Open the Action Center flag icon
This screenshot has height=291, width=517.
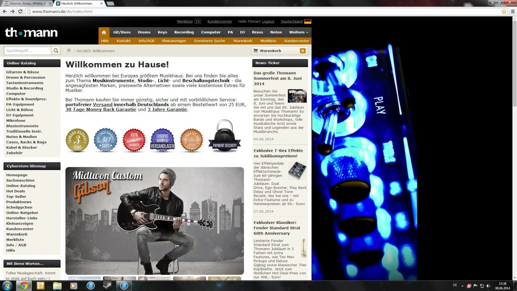tap(475, 286)
